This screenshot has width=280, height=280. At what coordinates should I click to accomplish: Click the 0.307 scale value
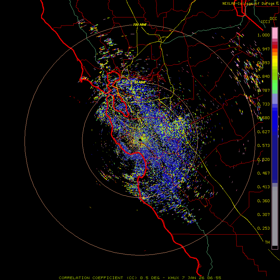pos(264,215)
